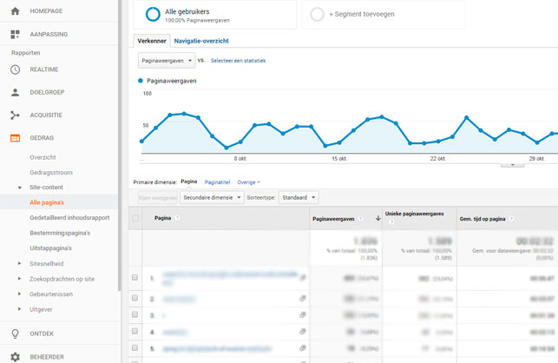The image size is (558, 363).
Task: Open row 3 page in new window icon
Action: [303, 315]
